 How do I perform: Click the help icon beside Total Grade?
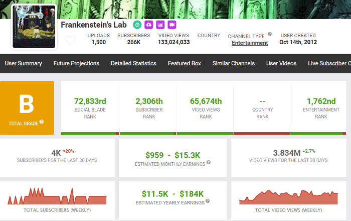tap(42, 122)
